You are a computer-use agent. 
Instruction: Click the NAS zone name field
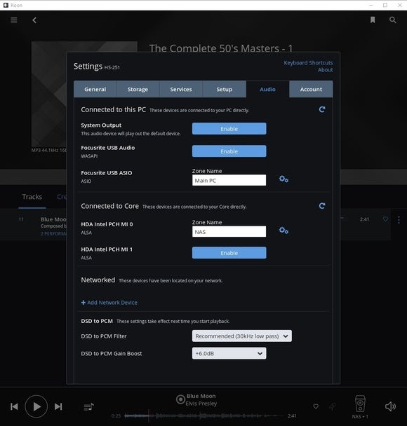[229, 232]
